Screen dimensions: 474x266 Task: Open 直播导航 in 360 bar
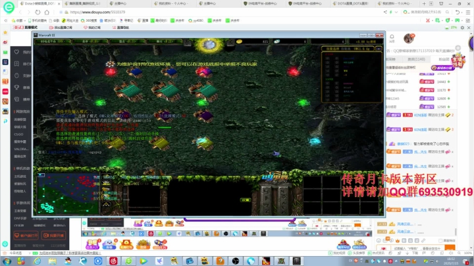120,28
